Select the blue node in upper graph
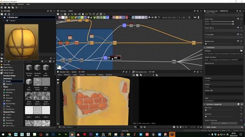This screenshot has width=245, height=137. tap(124, 25)
